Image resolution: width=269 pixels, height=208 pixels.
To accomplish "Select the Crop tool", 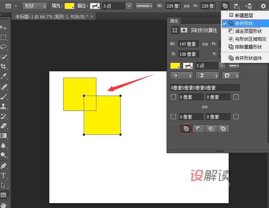I will 4,66.
